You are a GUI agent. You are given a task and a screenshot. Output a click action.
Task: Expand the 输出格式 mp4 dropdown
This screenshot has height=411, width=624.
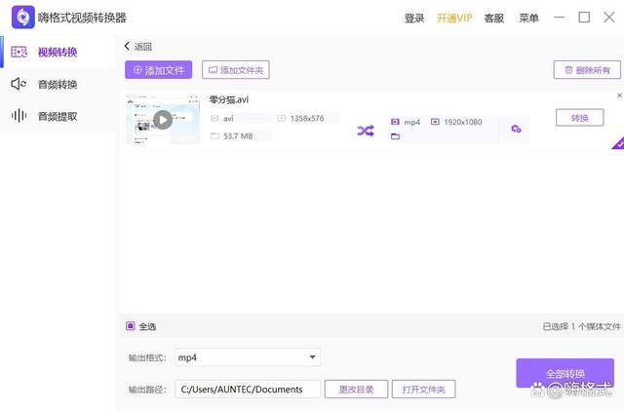(248, 357)
